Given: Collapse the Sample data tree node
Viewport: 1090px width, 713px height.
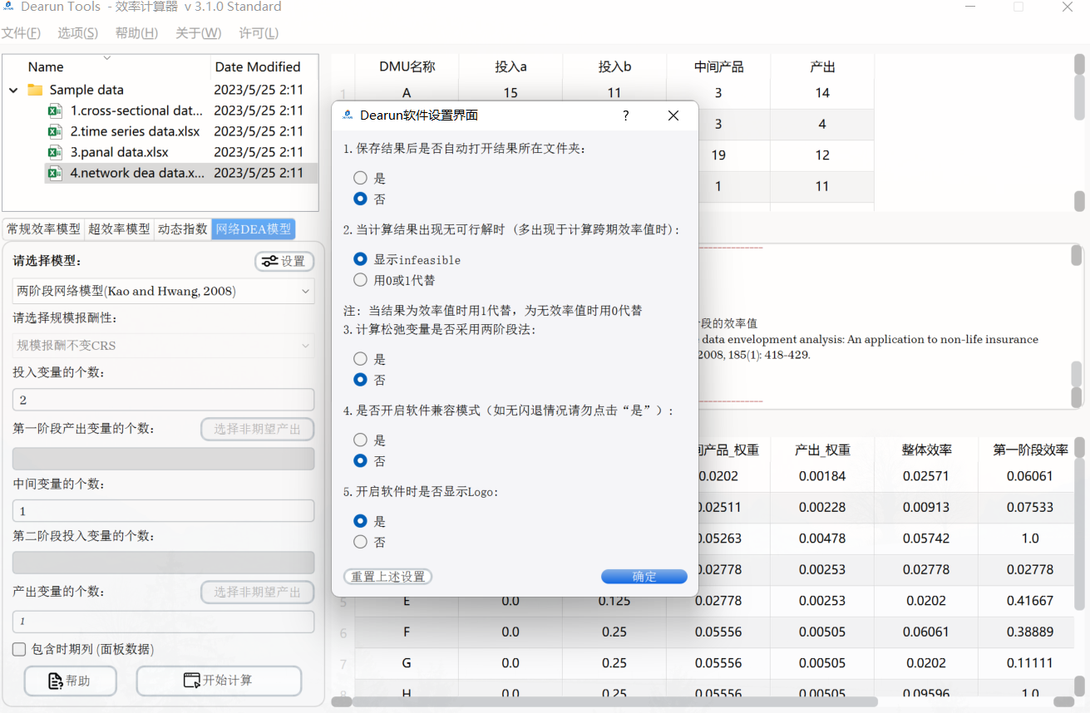Looking at the screenshot, I should [12, 90].
